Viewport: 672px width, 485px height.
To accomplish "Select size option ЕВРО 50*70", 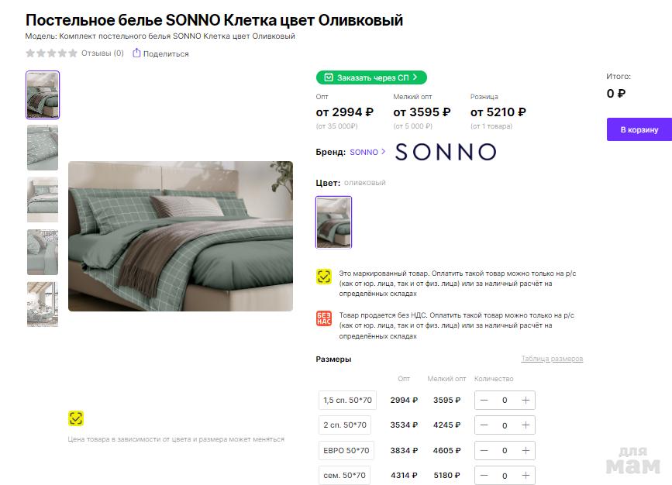I will coord(346,450).
